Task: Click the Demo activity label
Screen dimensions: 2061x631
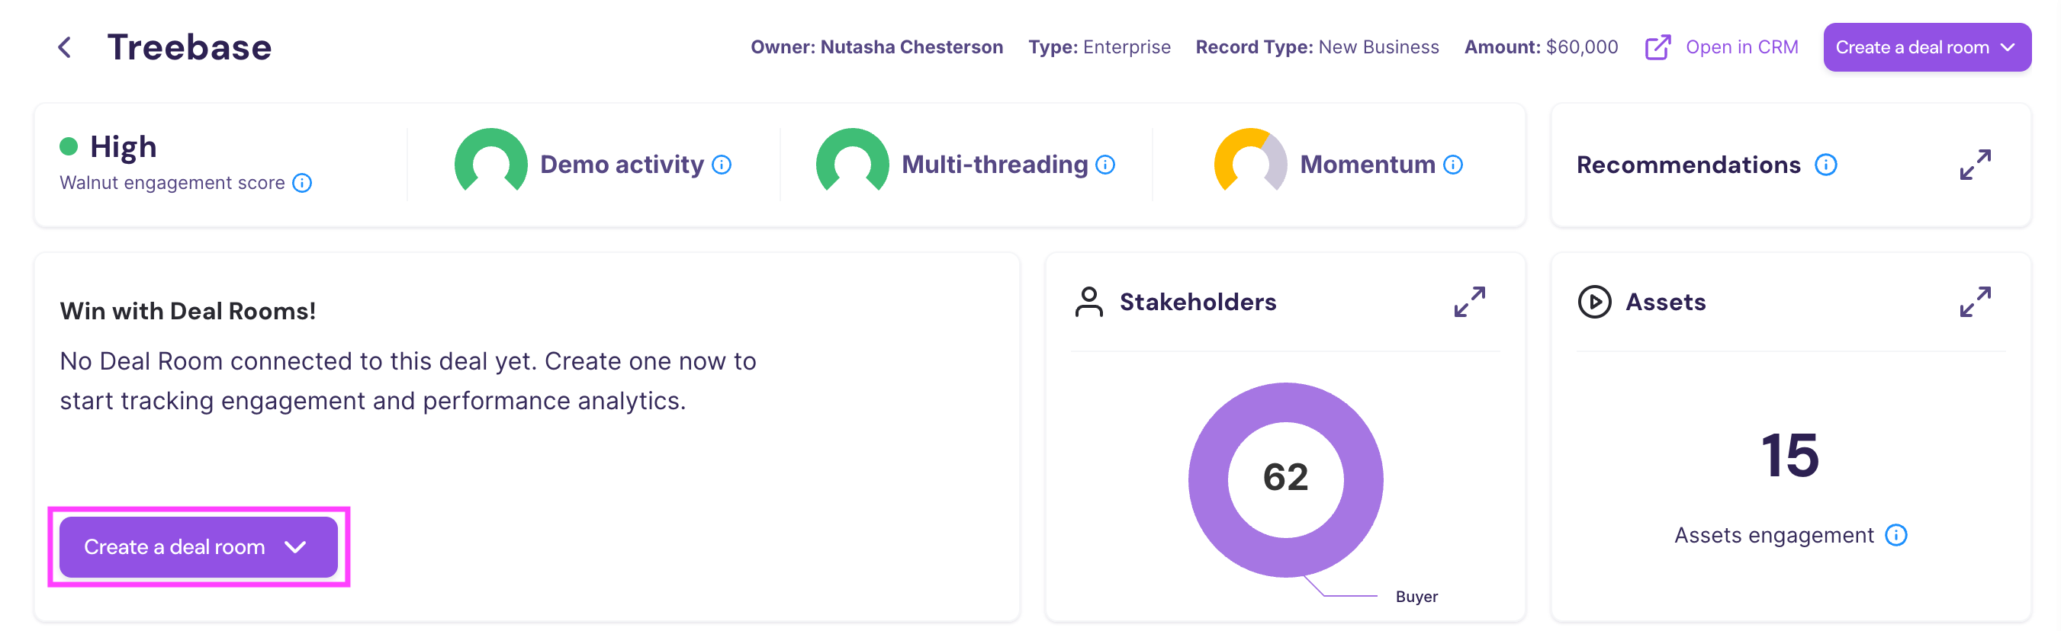Action: (x=622, y=165)
